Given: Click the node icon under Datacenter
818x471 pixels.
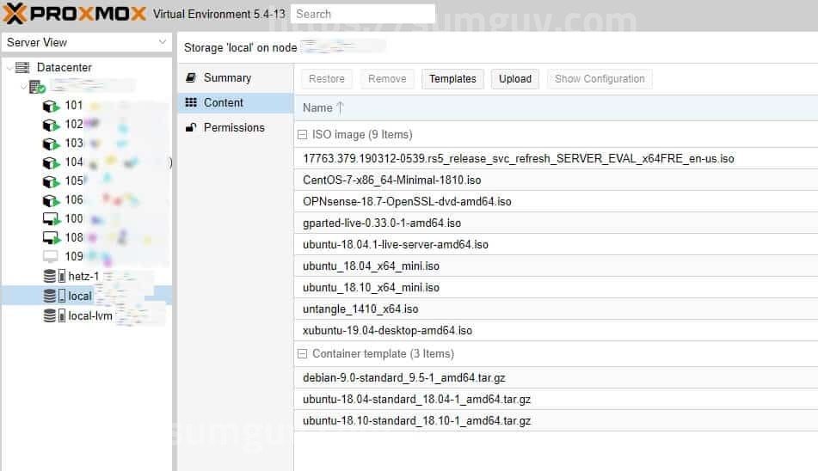Looking at the screenshot, I should (37, 87).
